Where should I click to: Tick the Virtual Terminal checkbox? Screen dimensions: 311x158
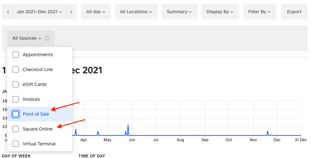tap(16, 144)
